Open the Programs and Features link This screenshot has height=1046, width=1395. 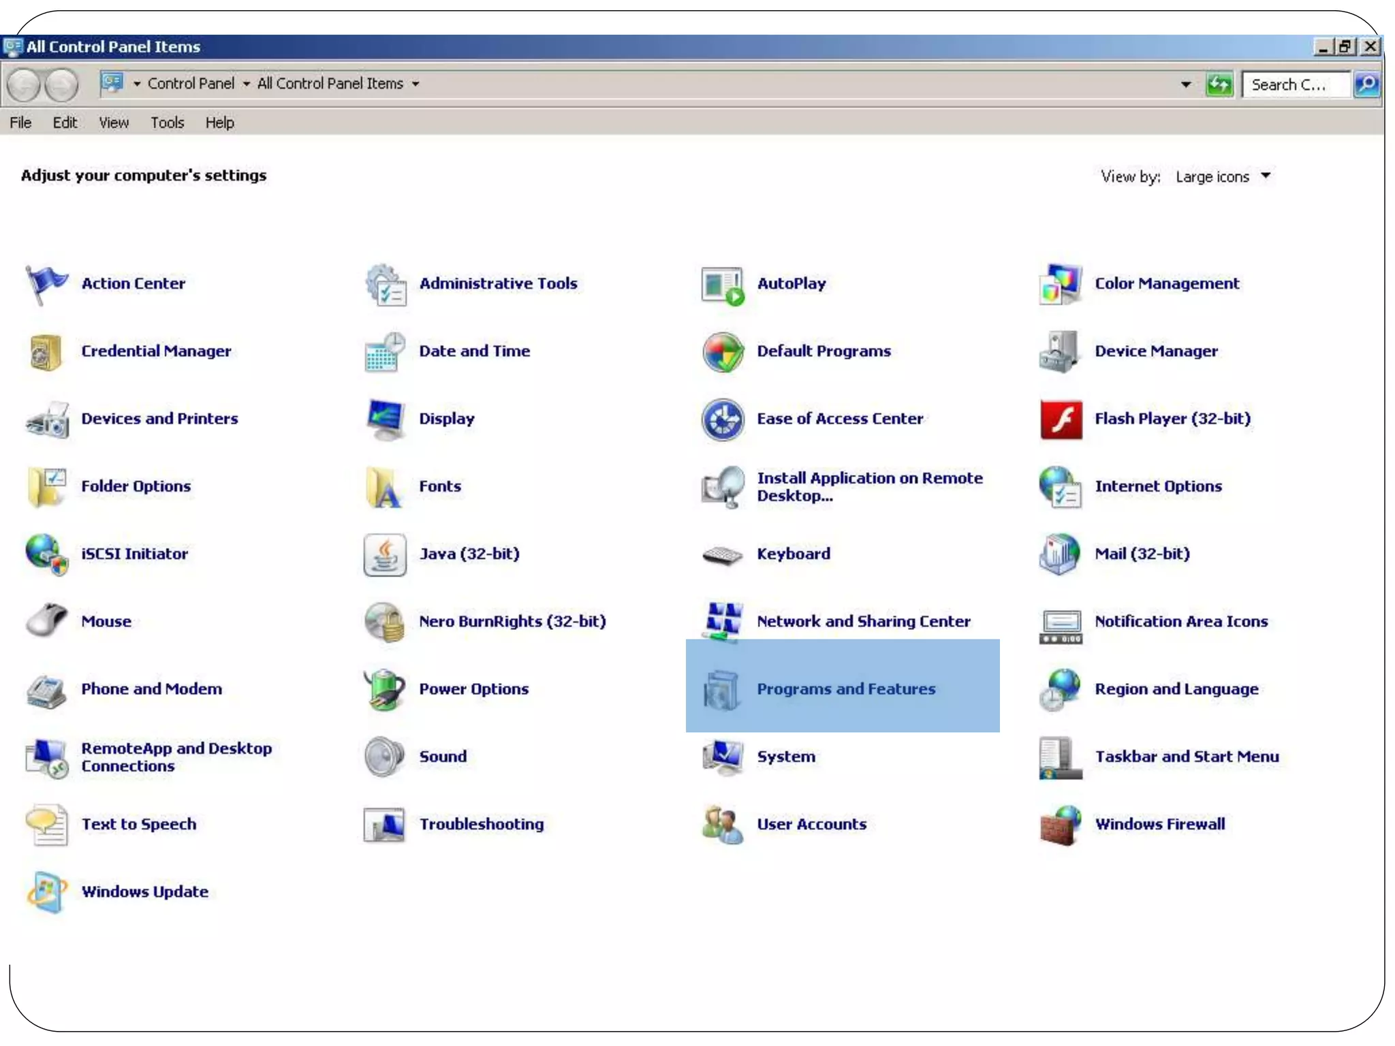coord(845,689)
